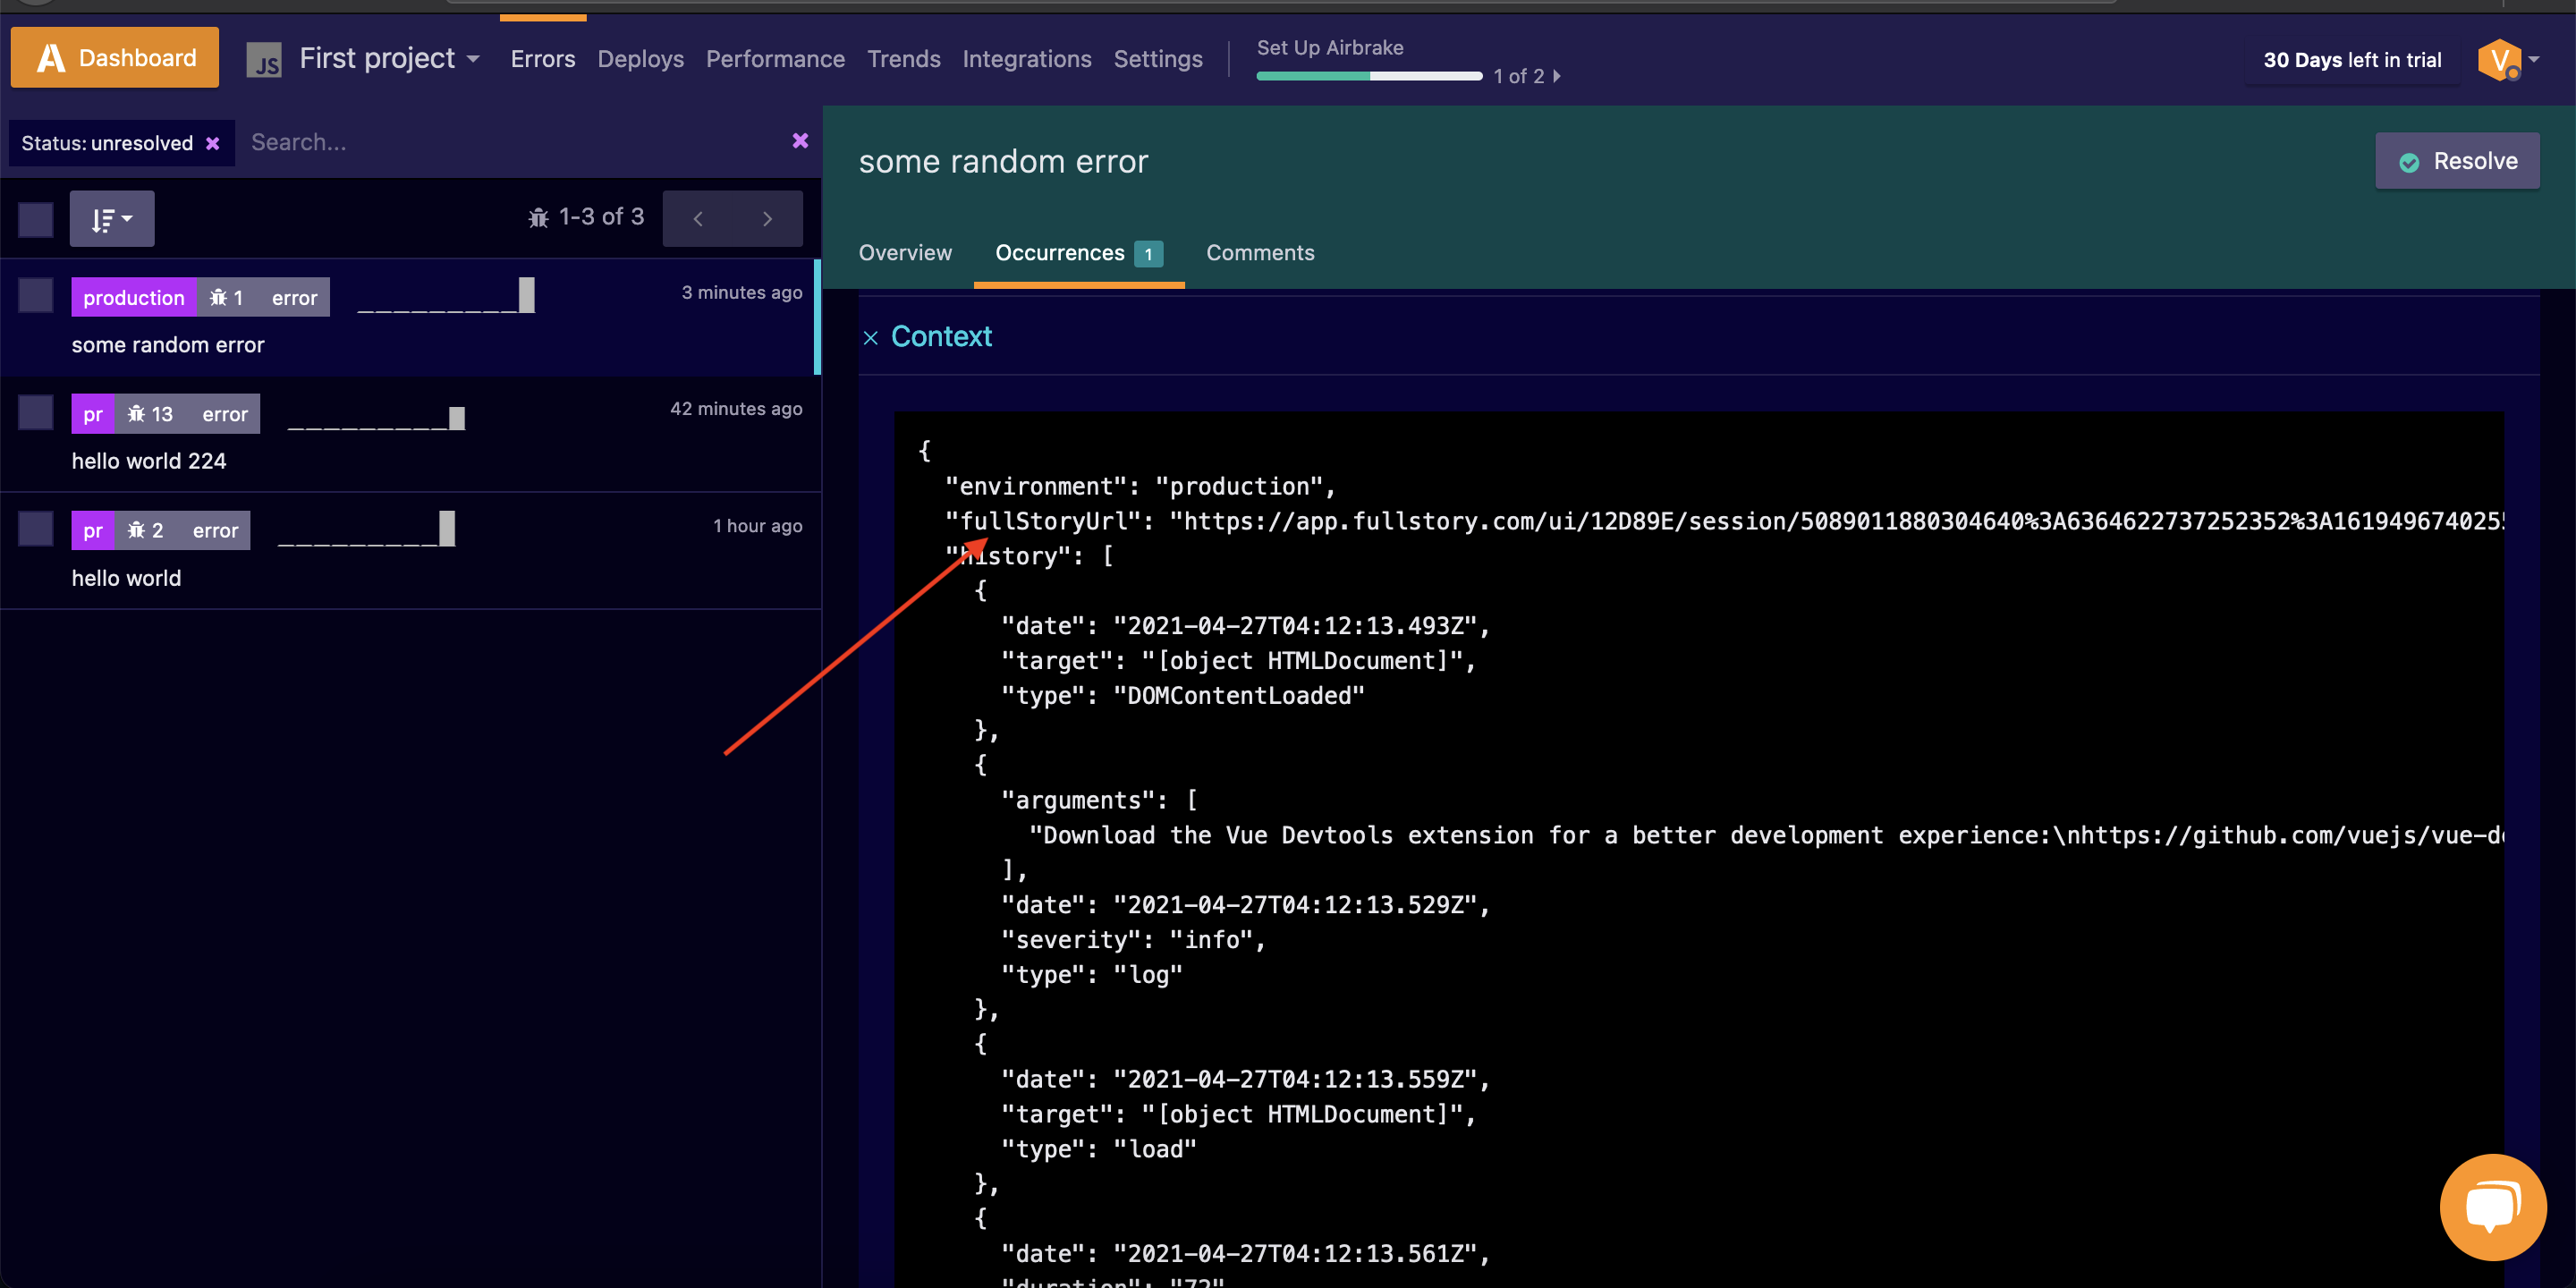Screen dimensions: 2576x1288
Task: Click the Airbrake Dashboard logo button
Action: (x=114, y=58)
